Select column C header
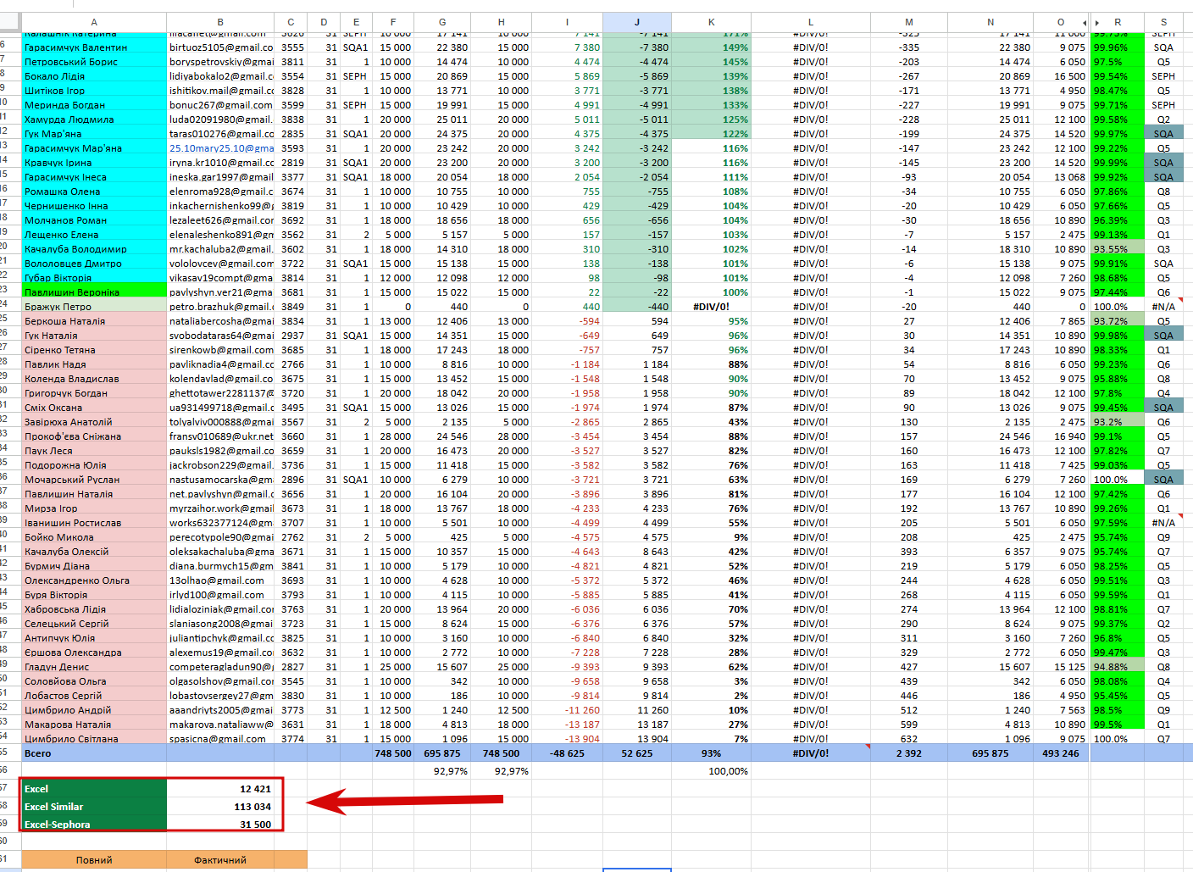The width and height of the screenshot is (1193, 872). [x=291, y=22]
